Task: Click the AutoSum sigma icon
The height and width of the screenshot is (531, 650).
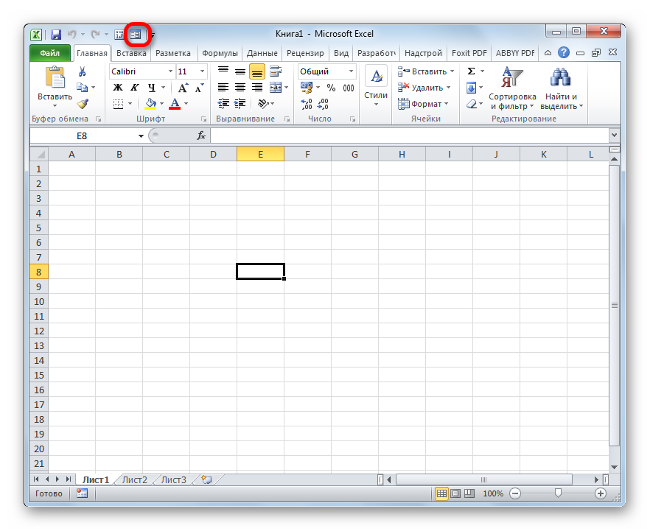Action: (x=472, y=71)
